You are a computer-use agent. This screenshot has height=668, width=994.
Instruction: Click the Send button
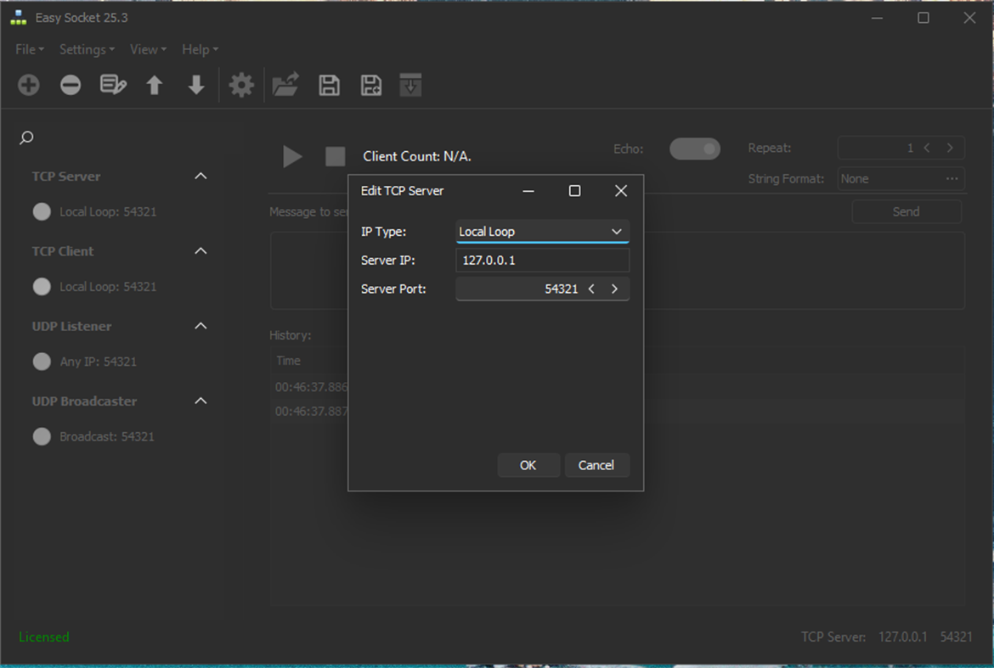point(906,212)
